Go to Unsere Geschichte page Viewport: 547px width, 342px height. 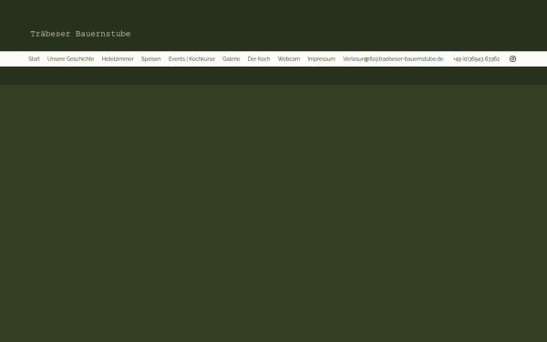tap(71, 59)
